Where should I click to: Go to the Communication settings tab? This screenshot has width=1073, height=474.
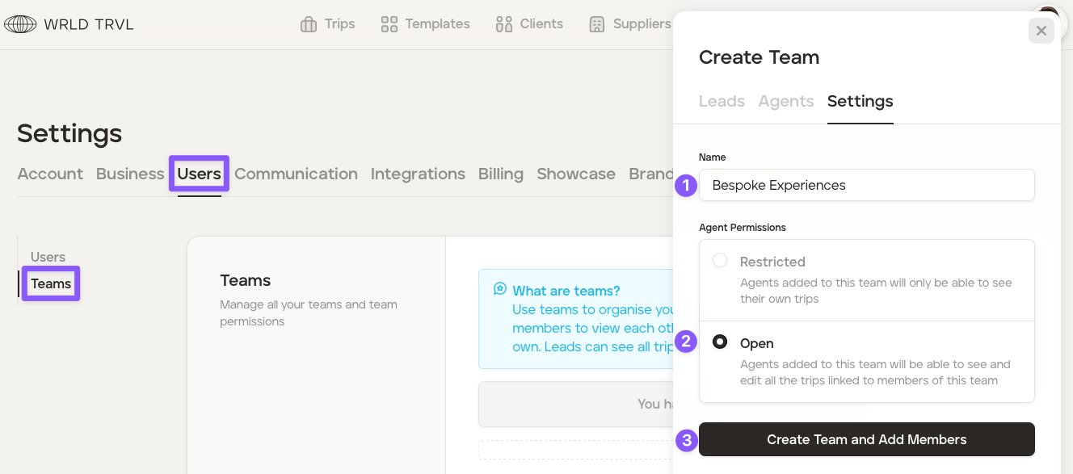point(296,174)
